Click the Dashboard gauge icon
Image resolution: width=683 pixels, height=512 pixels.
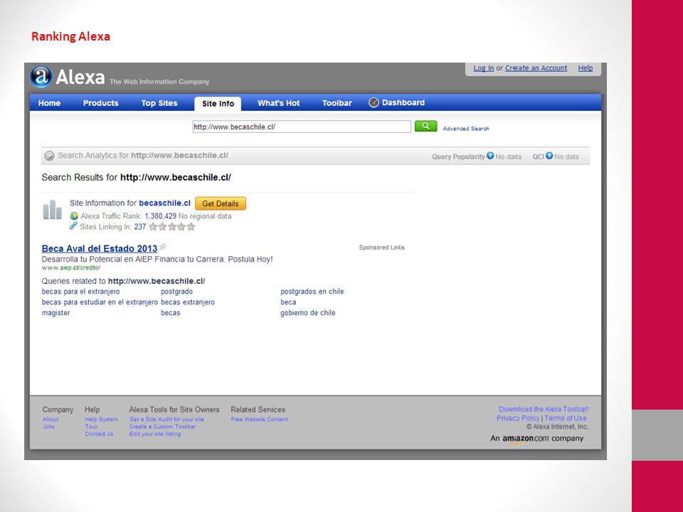coord(374,102)
